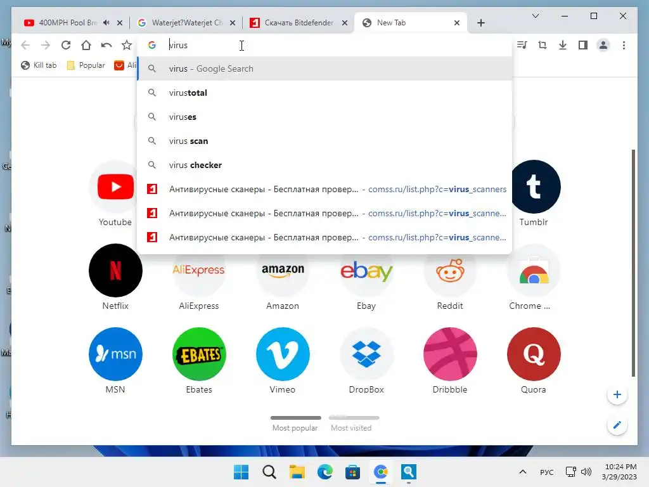649x487 pixels.
Task: Switch to the Most popular section
Action: coord(295,424)
